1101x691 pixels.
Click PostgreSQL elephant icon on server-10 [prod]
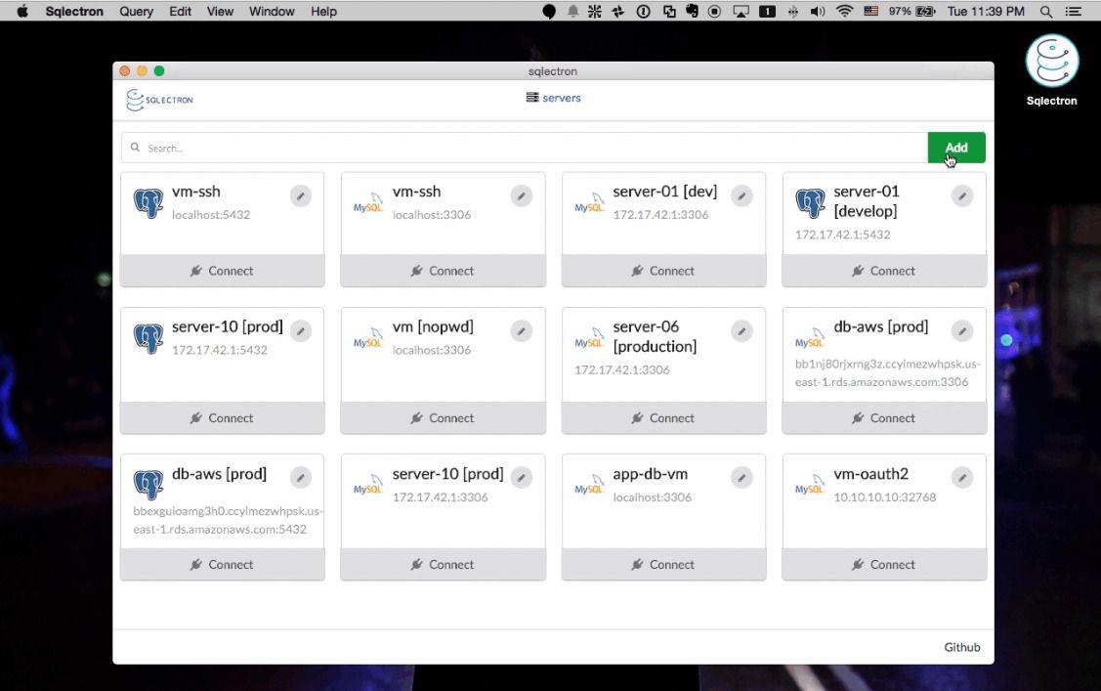148,338
